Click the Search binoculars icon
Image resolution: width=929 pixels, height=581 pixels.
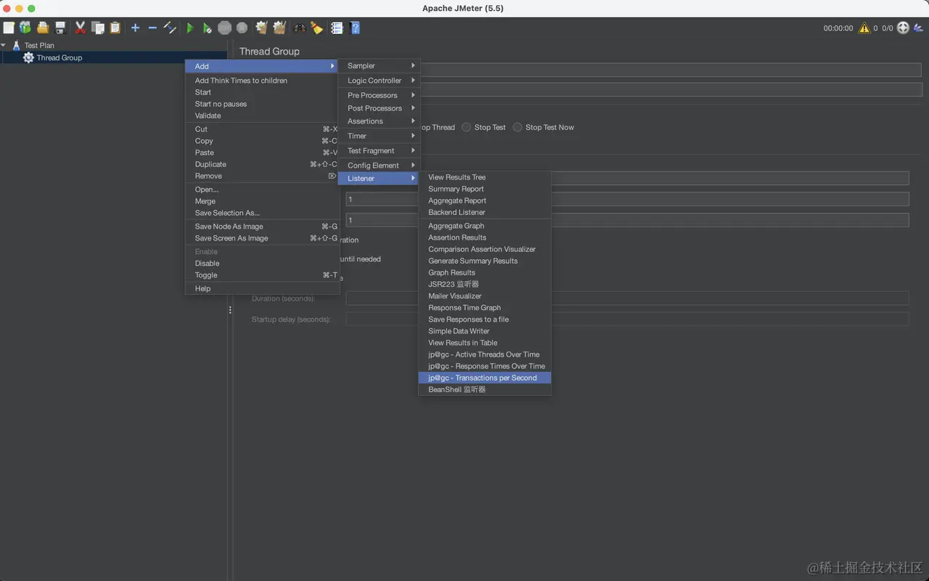[300, 28]
